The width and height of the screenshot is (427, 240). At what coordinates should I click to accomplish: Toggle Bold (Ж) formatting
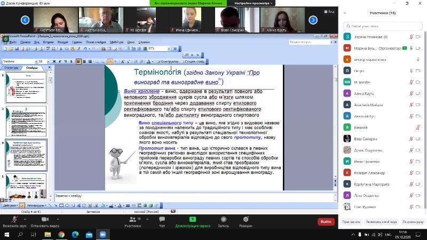(54, 61)
